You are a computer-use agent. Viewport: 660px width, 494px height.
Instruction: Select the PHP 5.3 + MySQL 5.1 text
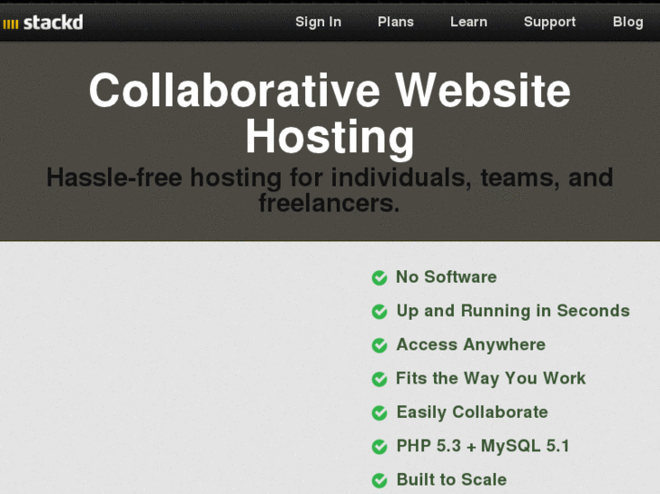coord(483,446)
